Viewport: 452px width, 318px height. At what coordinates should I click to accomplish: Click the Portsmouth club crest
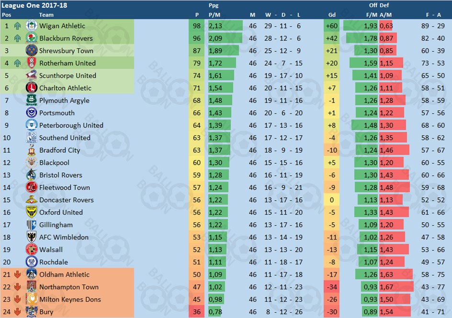(32, 113)
